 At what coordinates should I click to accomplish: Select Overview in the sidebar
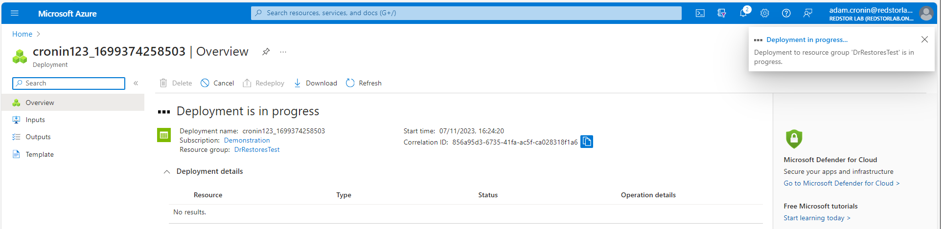73,103
